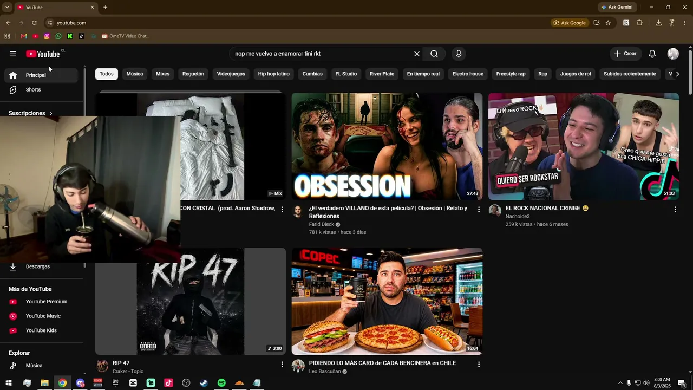The width and height of the screenshot is (693, 390).
Task: Open Descargas in the sidebar
Action: (41, 266)
